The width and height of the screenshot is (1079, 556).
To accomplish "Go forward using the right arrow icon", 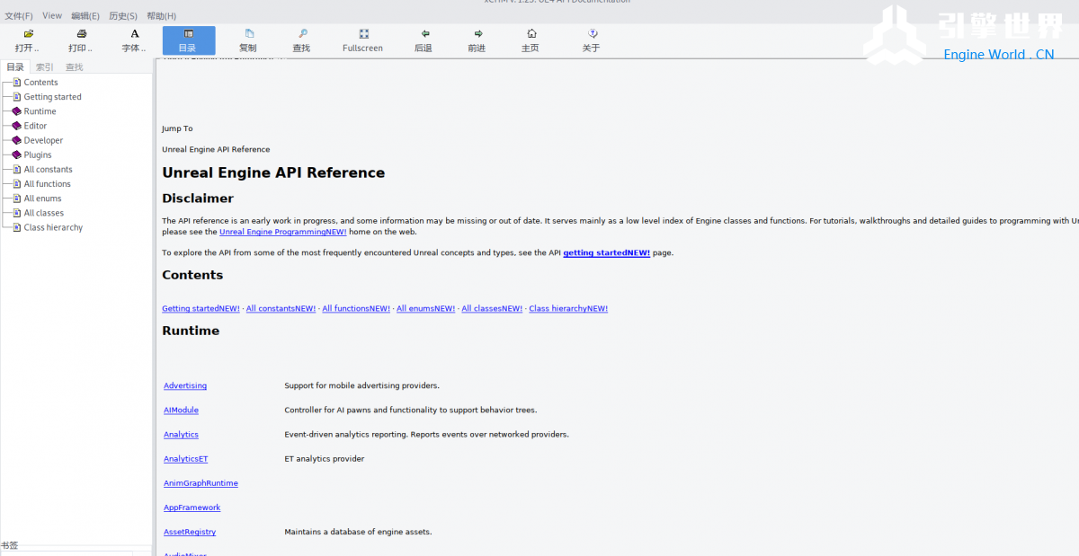I will [477, 34].
